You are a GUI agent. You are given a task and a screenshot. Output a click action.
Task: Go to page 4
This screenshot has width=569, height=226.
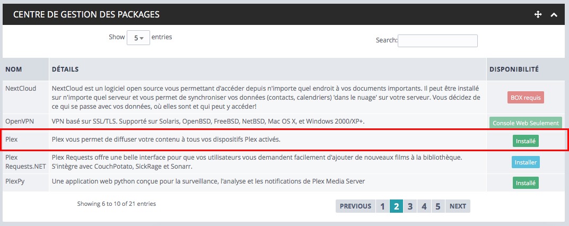pyautogui.click(x=424, y=206)
